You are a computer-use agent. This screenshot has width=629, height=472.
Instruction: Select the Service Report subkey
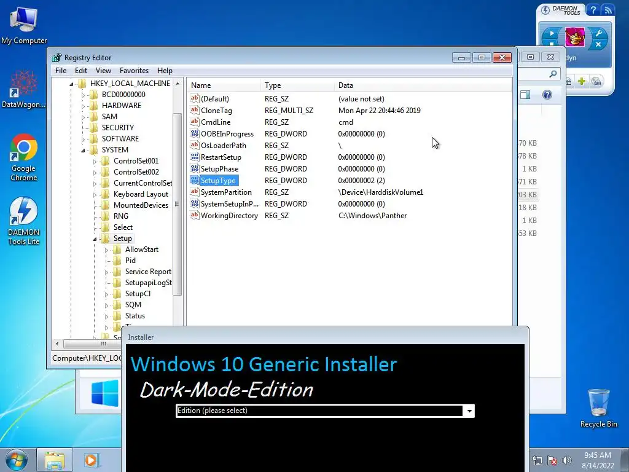[x=148, y=271]
